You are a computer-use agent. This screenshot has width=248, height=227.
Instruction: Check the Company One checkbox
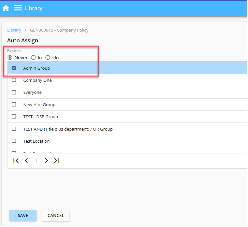(14, 80)
